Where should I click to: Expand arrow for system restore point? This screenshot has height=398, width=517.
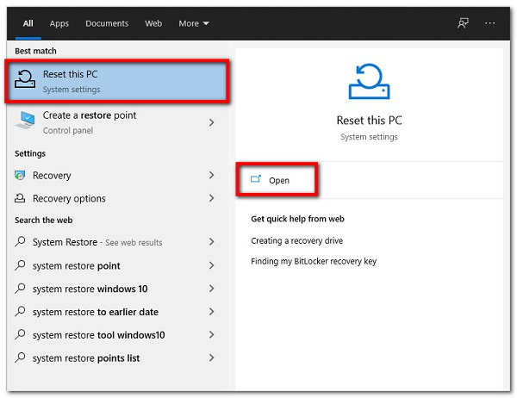[x=212, y=265]
